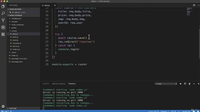Open the Debug view in activity bar
Viewport: 200px width, 112px height.
tap(3, 27)
